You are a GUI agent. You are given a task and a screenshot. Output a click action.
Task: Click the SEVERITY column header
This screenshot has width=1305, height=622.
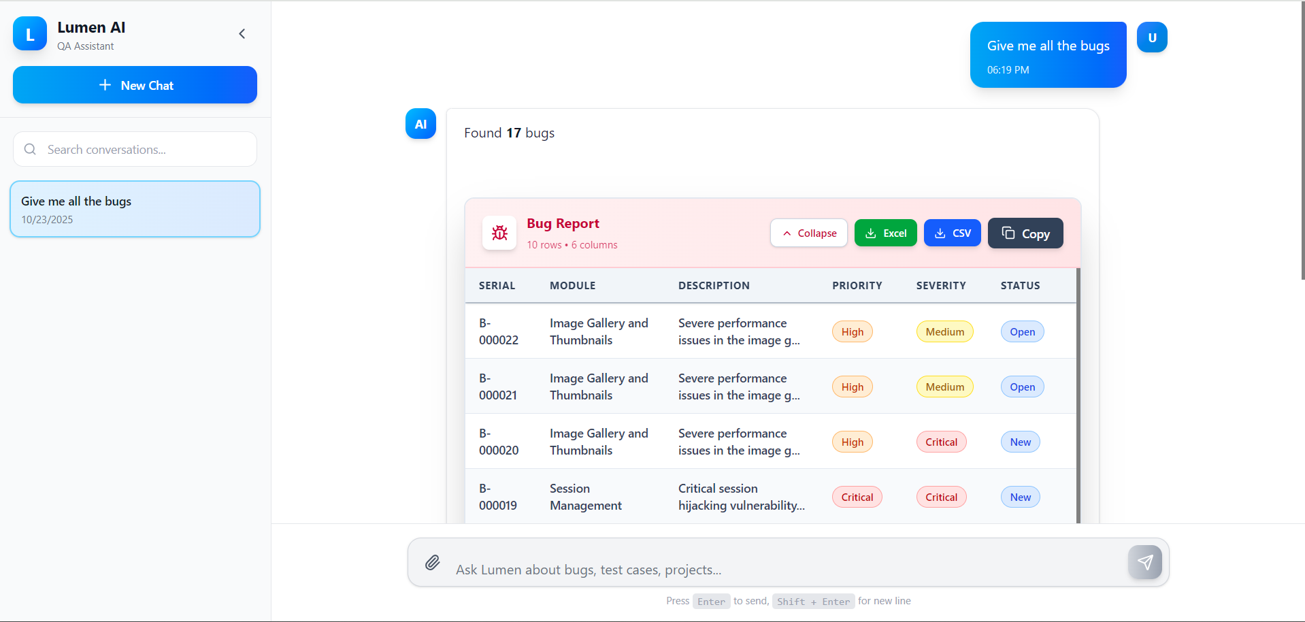click(x=941, y=286)
